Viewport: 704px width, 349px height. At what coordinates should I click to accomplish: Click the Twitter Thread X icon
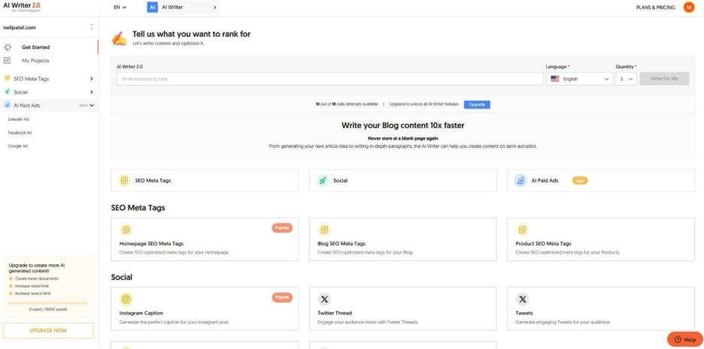[324, 299]
